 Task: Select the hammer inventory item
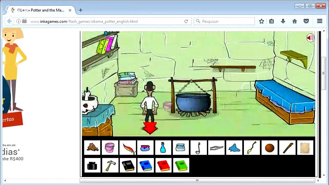[110, 165]
